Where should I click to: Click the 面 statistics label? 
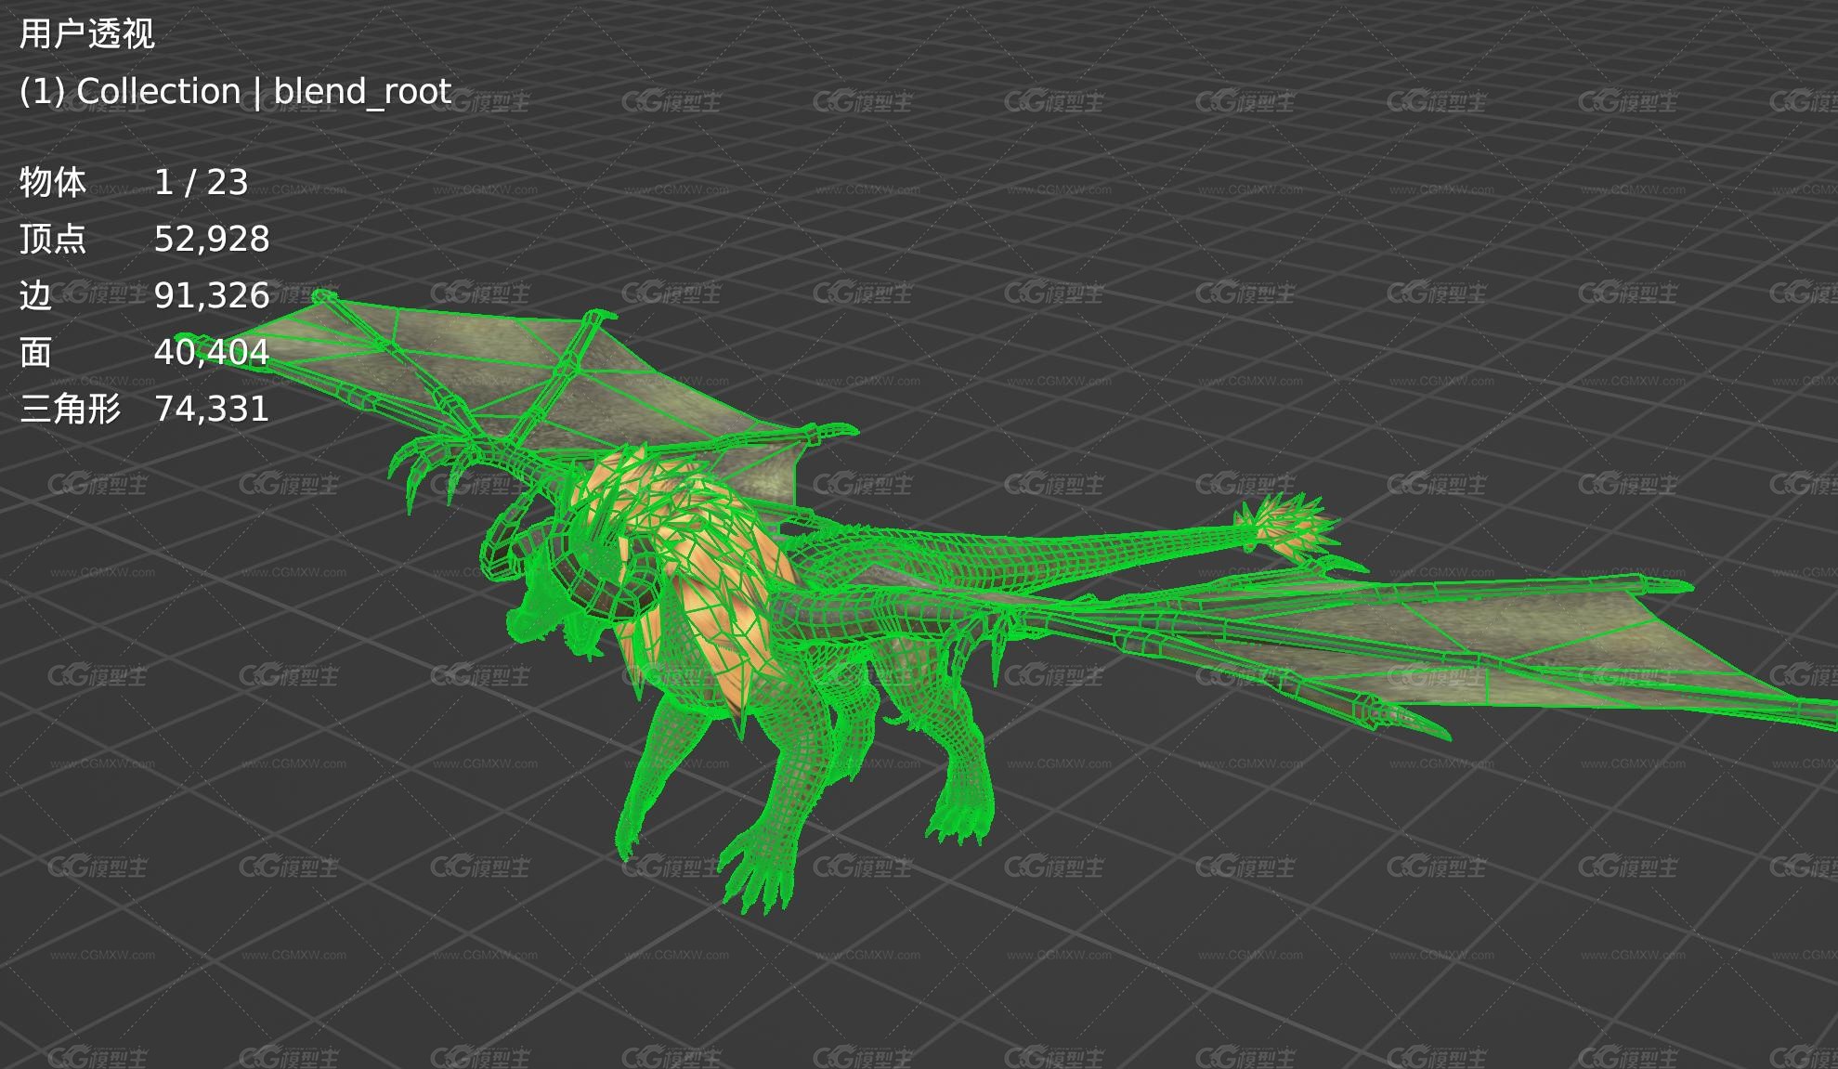point(35,352)
